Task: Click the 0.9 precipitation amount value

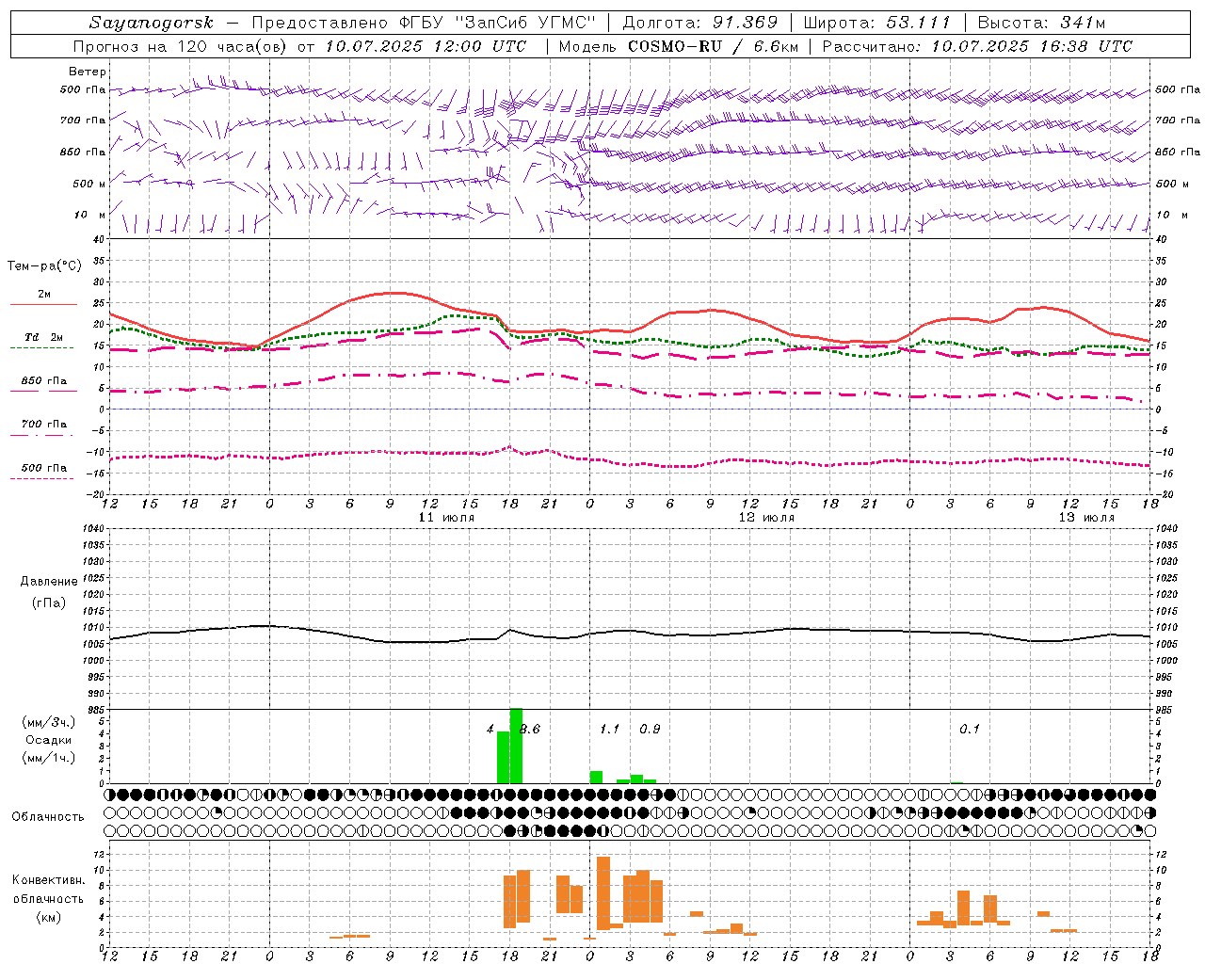Action: [x=650, y=730]
